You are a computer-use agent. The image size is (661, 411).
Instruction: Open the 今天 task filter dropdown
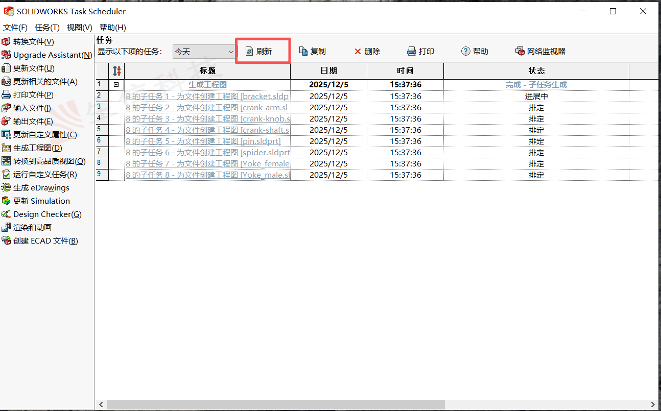point(204,52)
